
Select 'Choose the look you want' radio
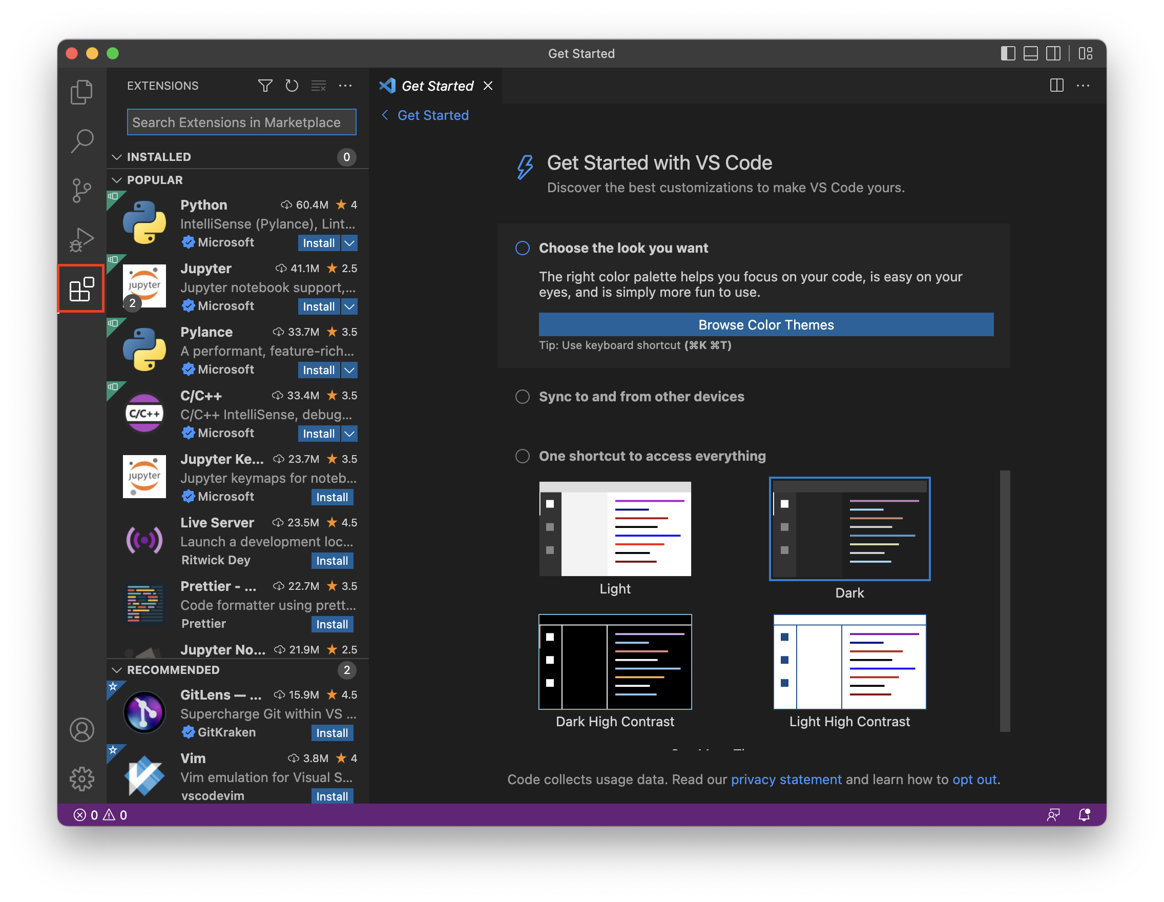tap(522, 248)
